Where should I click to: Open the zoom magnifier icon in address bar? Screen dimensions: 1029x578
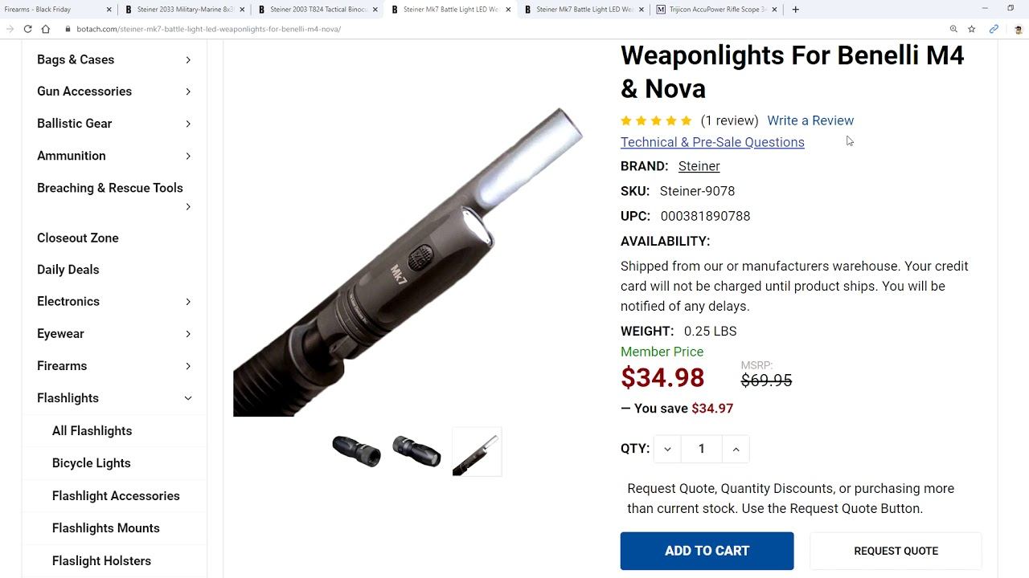click(953, 29)
